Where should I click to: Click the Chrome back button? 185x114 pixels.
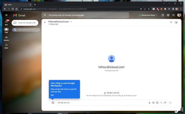point(5,9)
